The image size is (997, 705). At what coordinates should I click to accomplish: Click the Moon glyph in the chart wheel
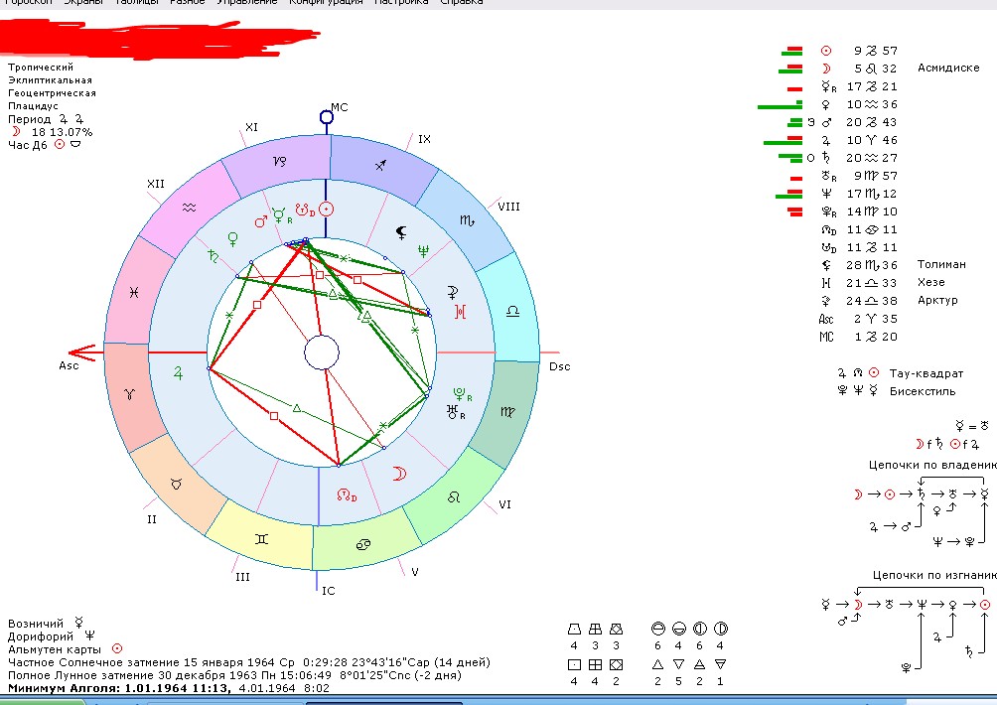[x=399, y=473]
